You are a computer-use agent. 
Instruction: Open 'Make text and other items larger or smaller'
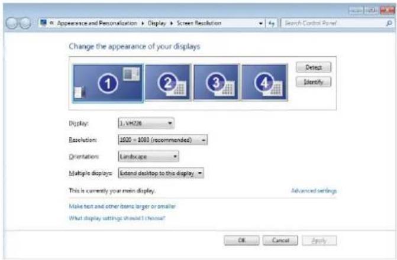pyautogui.click(x=122, y=206)
